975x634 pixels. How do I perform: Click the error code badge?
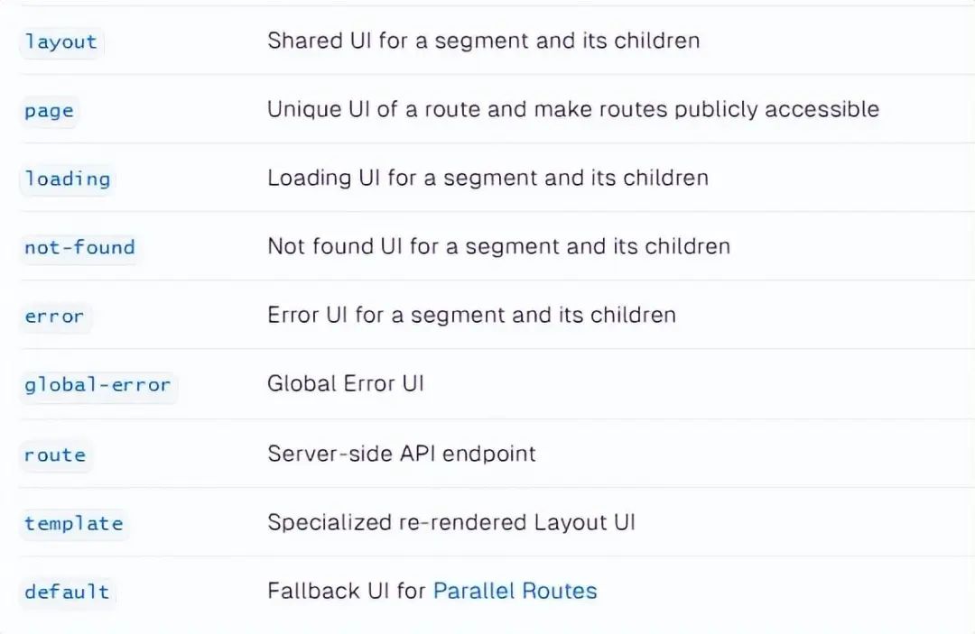click(54, 317)
